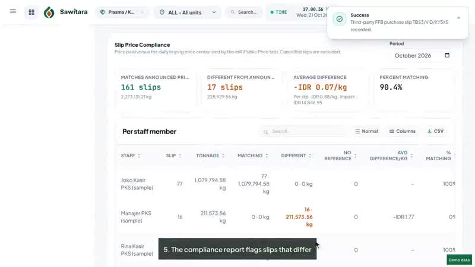
Task: Download table as CSV
Action: 435,131
